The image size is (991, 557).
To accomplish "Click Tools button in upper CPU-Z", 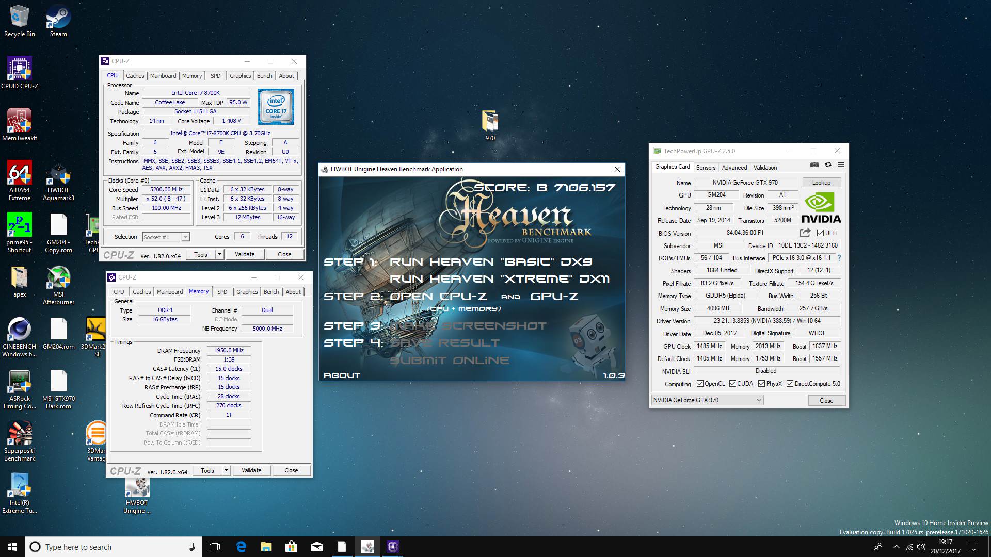I will pyautogui.click(x=201, y=254).
